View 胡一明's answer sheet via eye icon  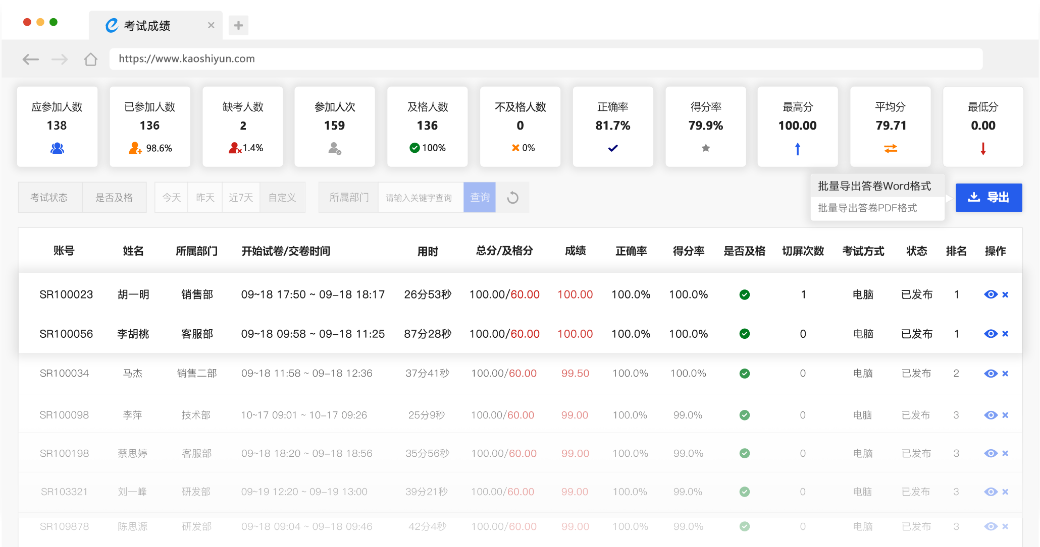[991, 294]
